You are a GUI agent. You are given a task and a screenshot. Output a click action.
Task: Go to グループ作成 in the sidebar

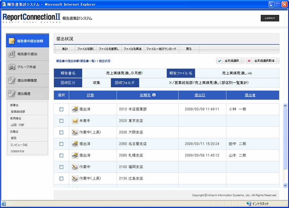tap(27, 67)
